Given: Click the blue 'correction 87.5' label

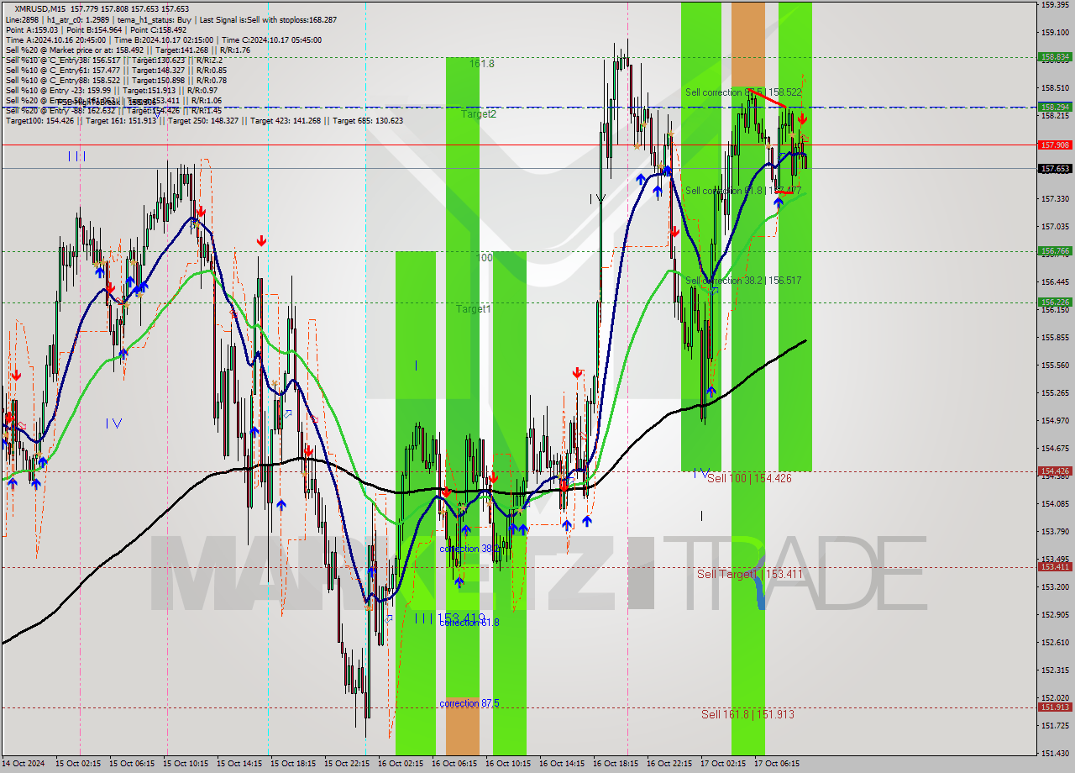Looking at the screenshot, I should click(x=469, y=703).
